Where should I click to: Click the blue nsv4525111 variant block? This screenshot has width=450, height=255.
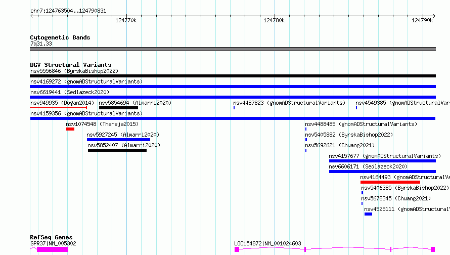pos(368,214)
